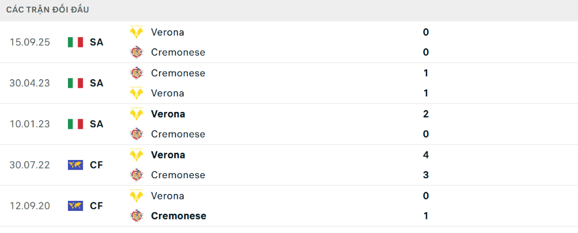578x233 pixels.
Task: Click Cremonese's crest in the 30.04.23 match
Action: coord(137,73)
